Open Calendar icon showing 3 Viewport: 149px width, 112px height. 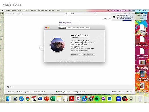34,99
